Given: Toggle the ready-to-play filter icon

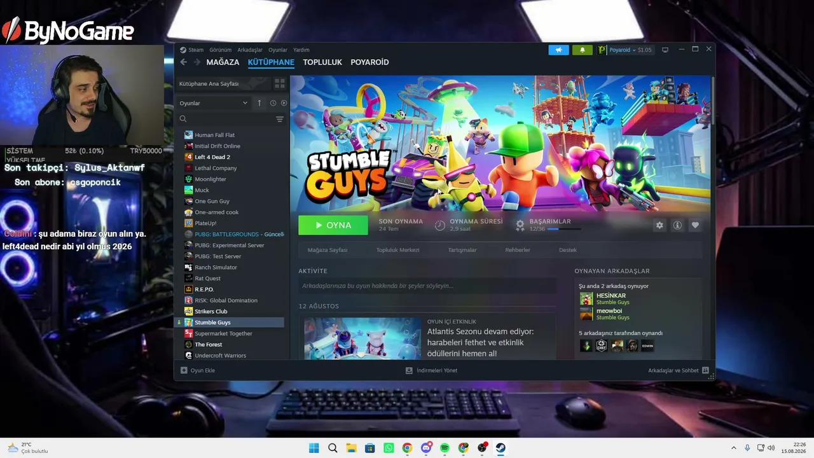Looking at the screenshot, I should 284,103.
